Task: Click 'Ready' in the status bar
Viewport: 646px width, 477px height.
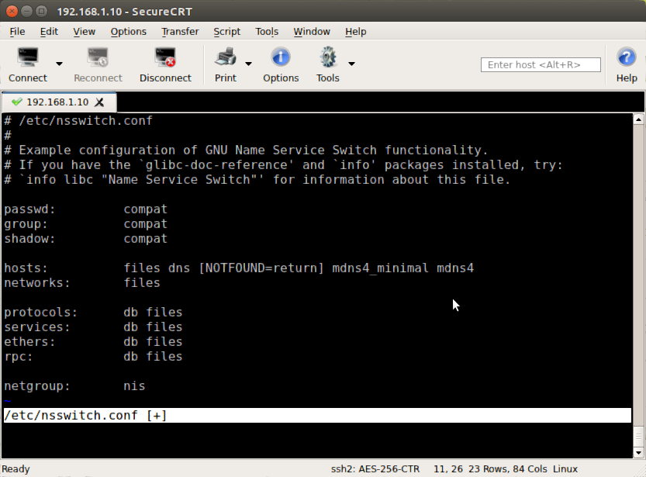Action: pyautogui.click(x=16, y=469)
